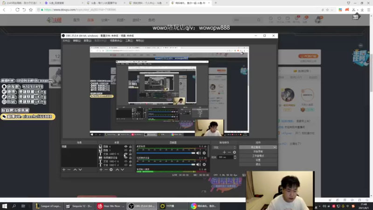The width and height of the screenshot is (373, 210).
Task: Click the Douyu search magnifier icon
Action: pos(259,20)
